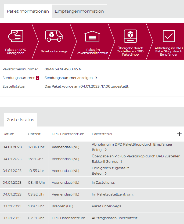
Task: Select the Zustellstatus tab
Action: [x=20, y=120]
